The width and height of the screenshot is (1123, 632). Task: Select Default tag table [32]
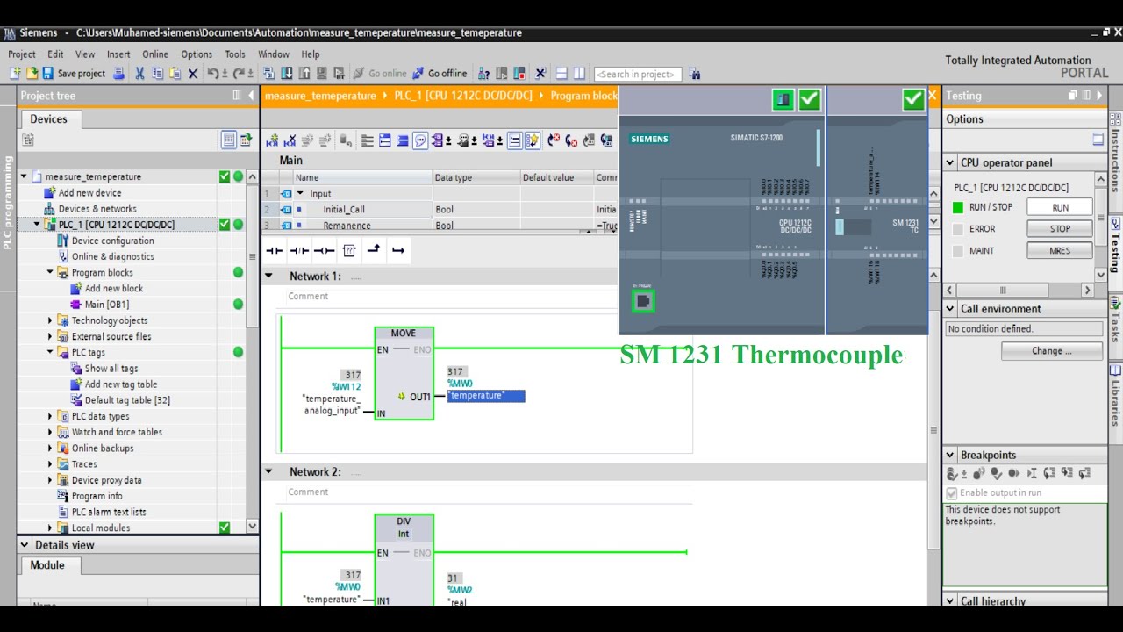[x=127, y=400]
